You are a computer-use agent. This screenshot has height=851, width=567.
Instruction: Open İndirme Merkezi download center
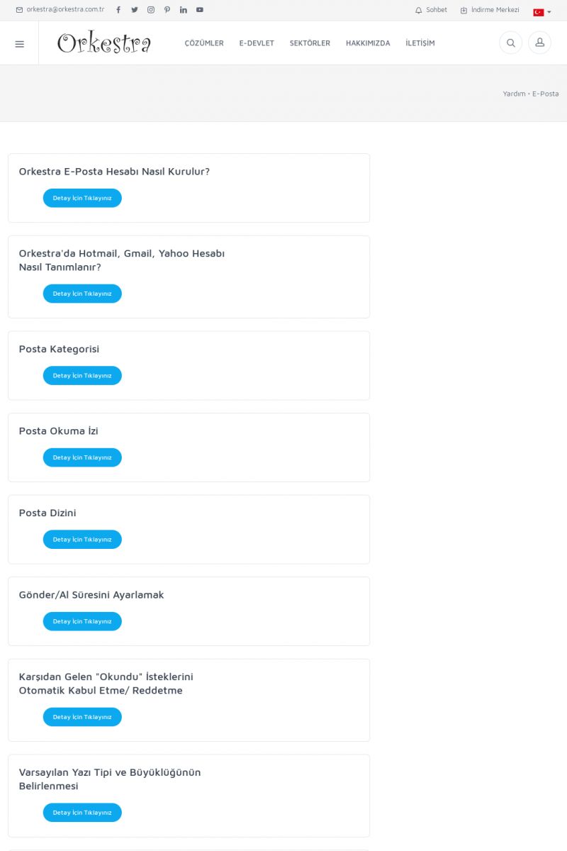[x=490, y=10]
